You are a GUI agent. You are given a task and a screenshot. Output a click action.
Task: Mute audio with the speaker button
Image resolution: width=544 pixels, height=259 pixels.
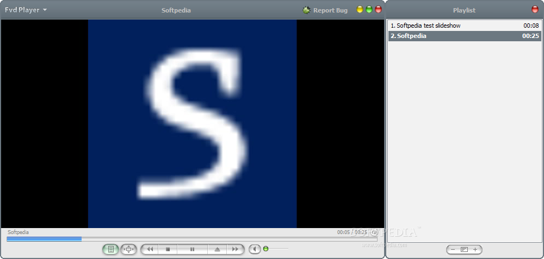pyautogui.click(x=255, y=249)
